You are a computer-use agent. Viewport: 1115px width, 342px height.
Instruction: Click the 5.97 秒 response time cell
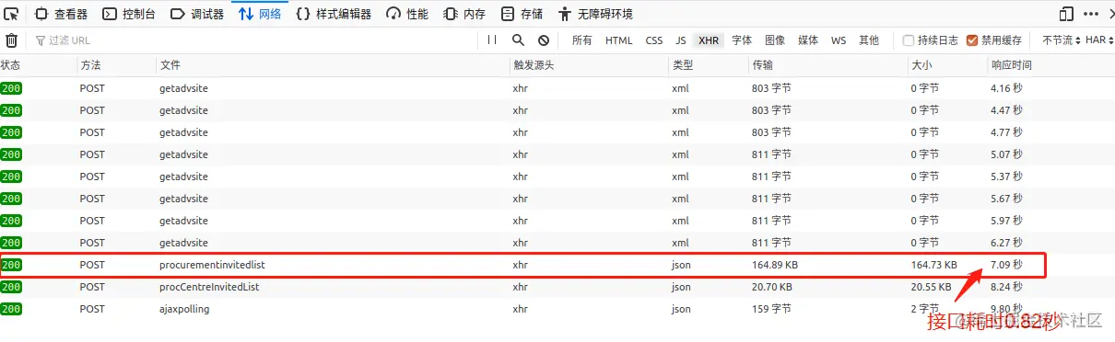[1006, 221]
